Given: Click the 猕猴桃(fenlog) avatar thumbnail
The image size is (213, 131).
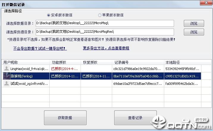Looking at the screenshot, I should tap(6, 76).
